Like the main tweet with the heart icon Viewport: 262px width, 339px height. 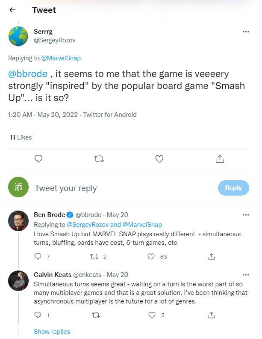click(x=159, y=159)
